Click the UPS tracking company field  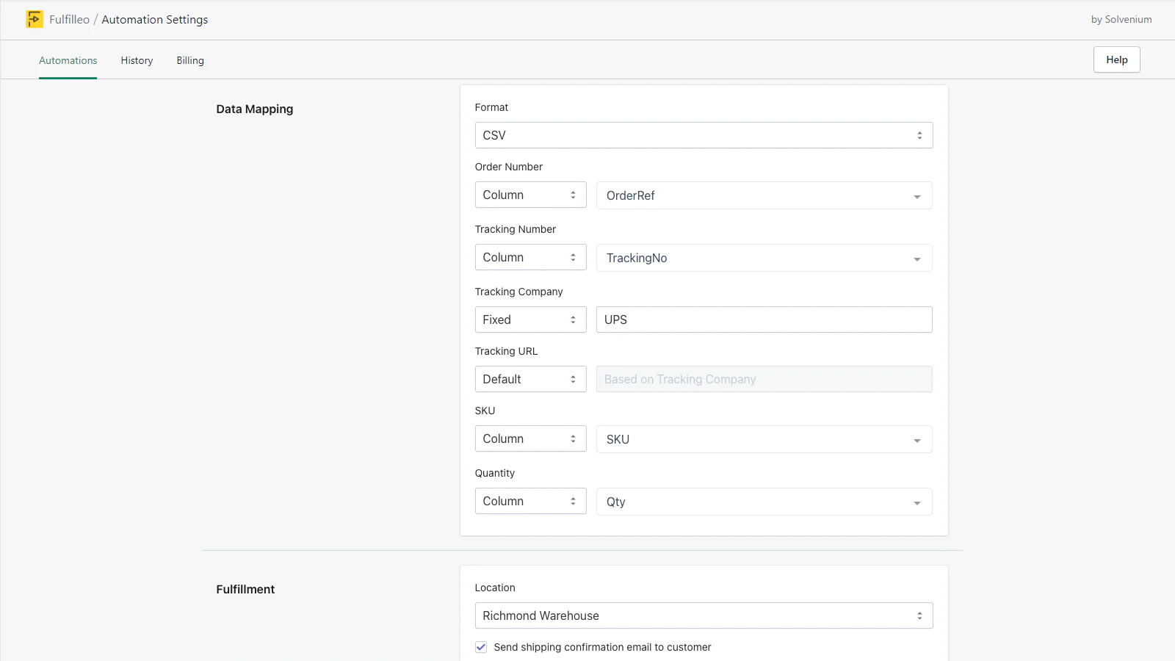pyautogui.click(x=764, y=319)
